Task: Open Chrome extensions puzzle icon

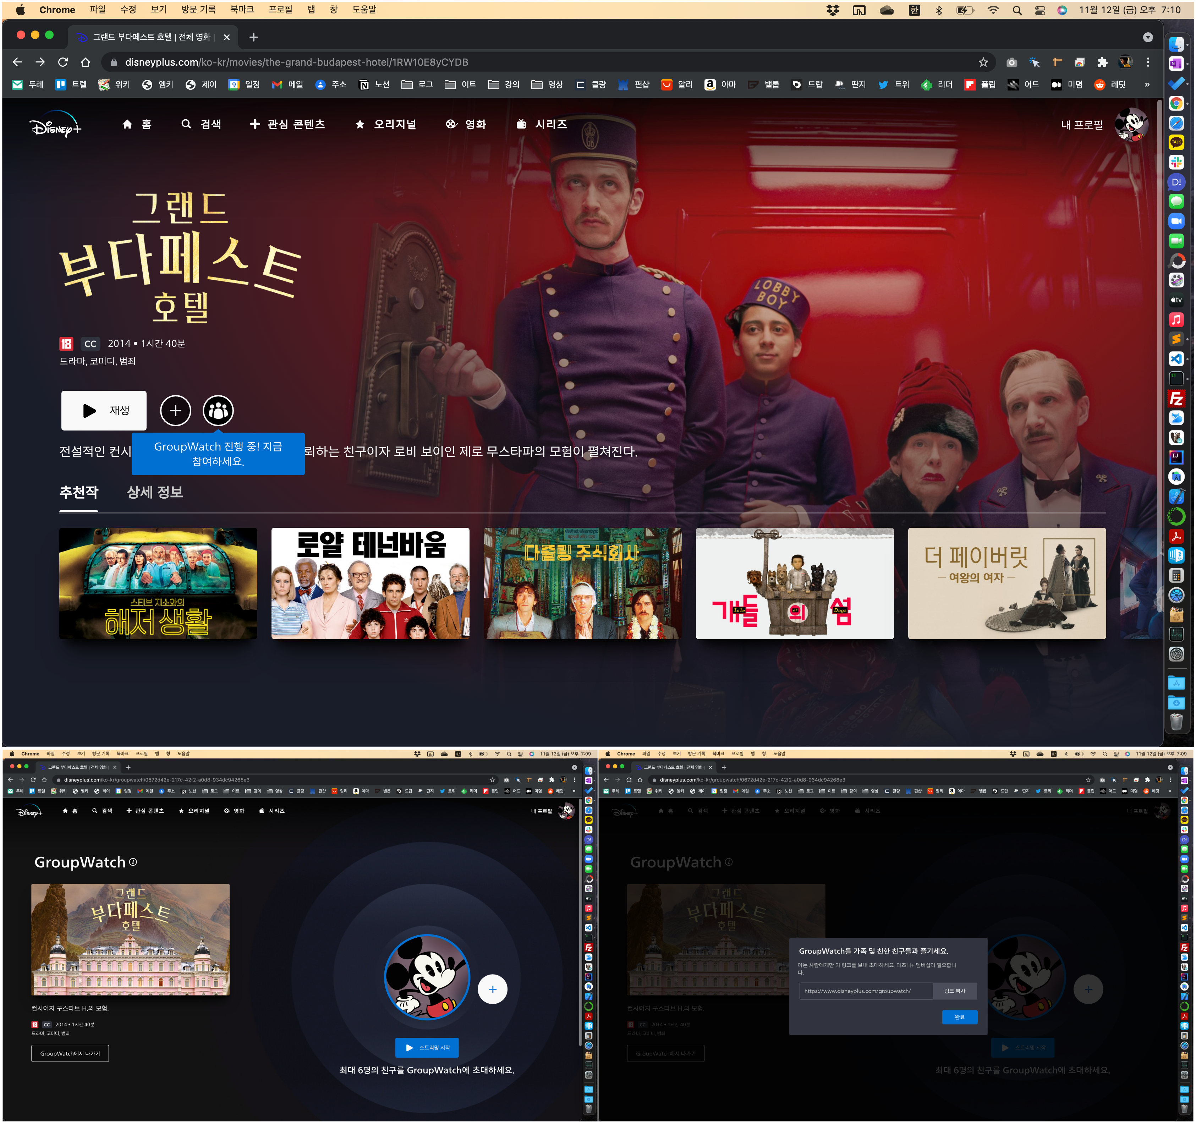Action: coord(1102,62)
